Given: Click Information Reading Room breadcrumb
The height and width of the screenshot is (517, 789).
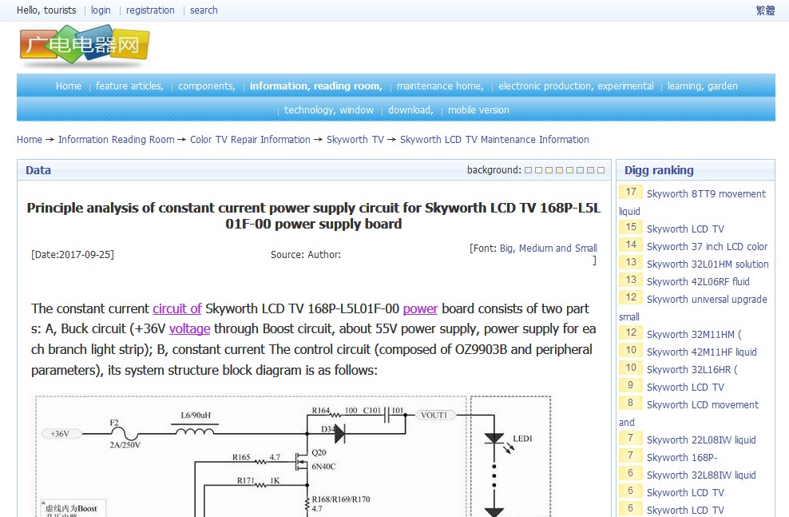Looking at the screenshot, I should 117,140.
